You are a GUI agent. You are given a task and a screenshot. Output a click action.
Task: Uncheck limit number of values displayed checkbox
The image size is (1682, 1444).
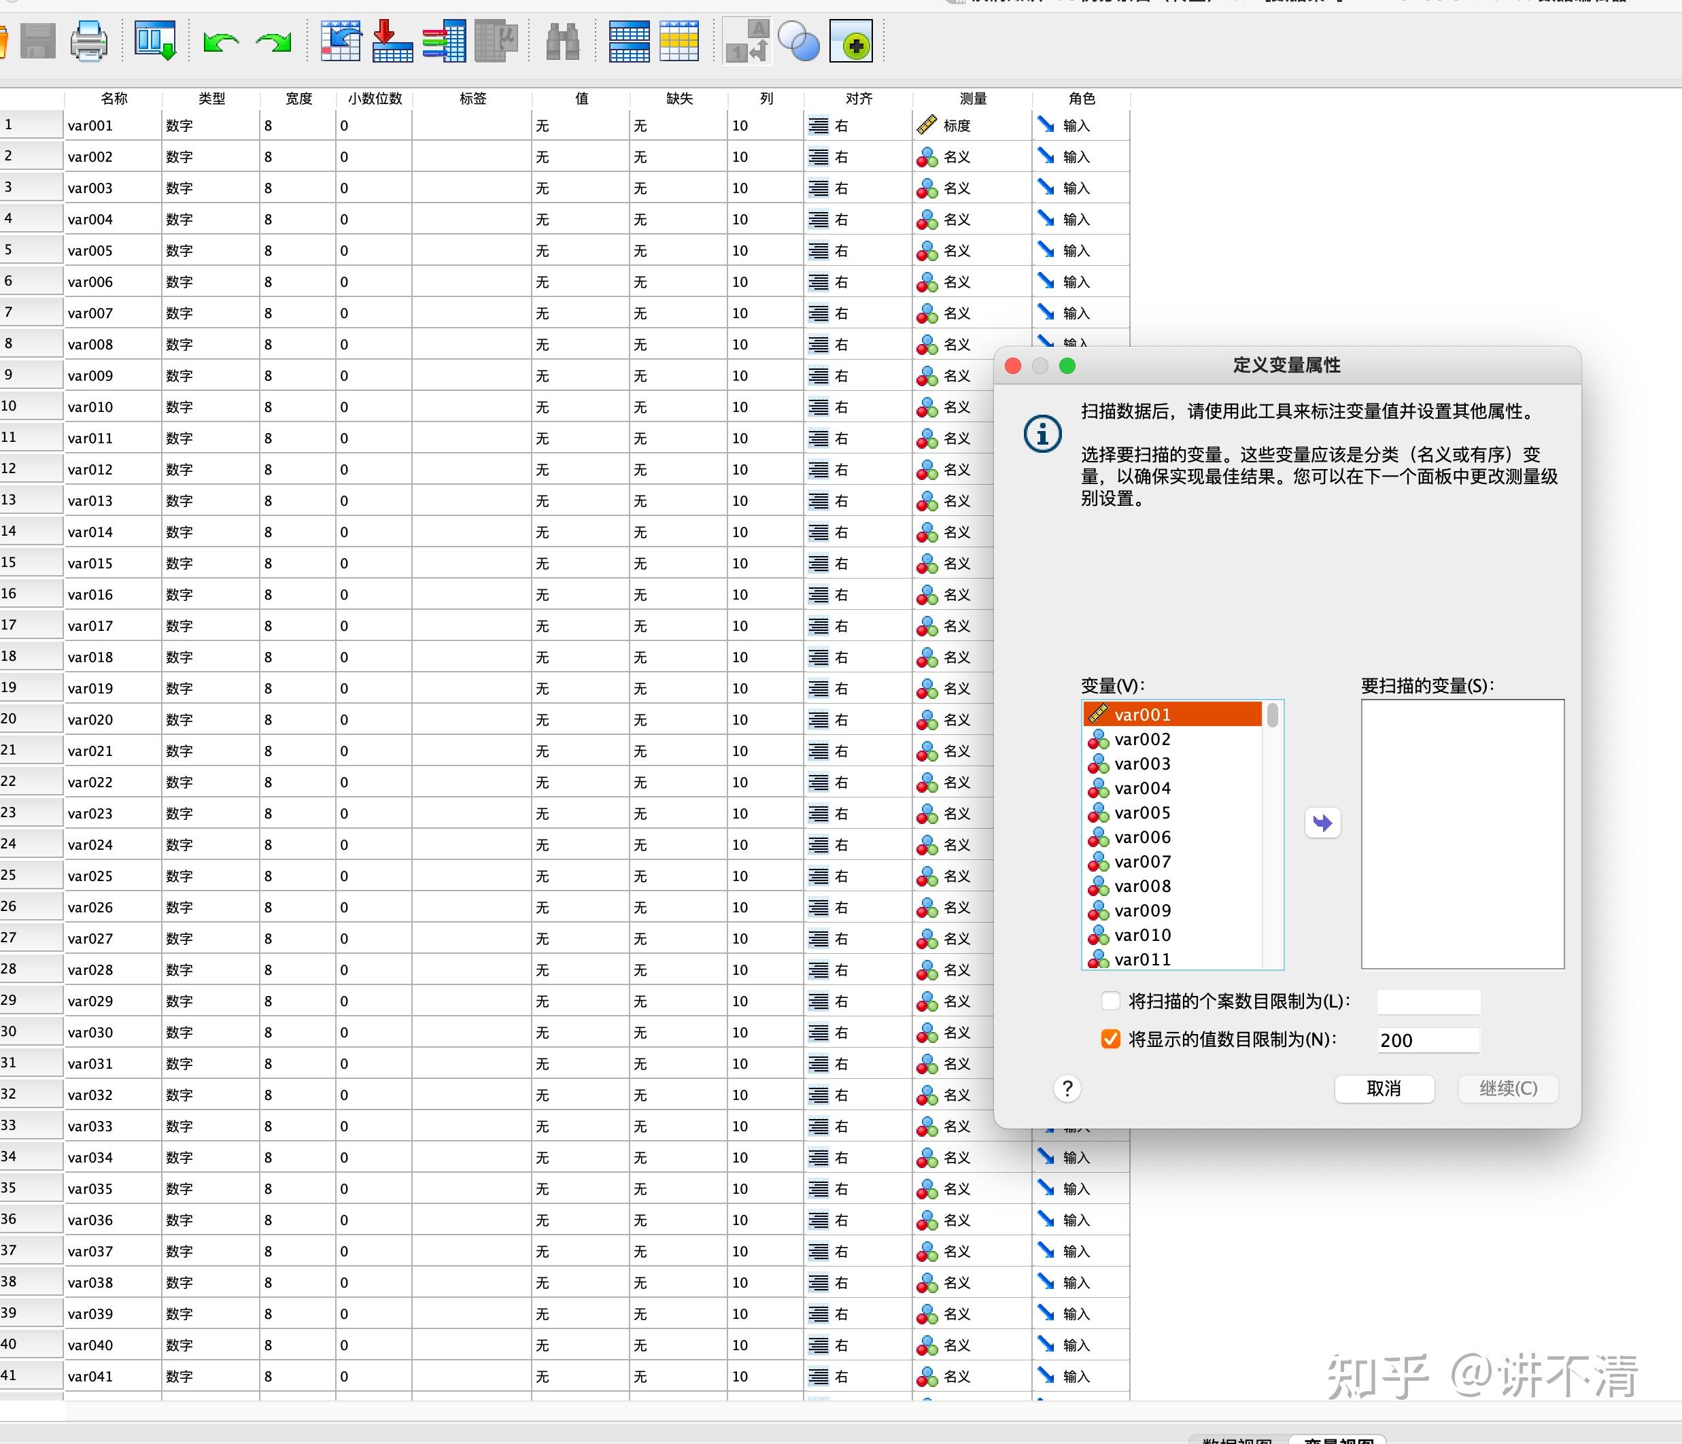[1110, 1039]
